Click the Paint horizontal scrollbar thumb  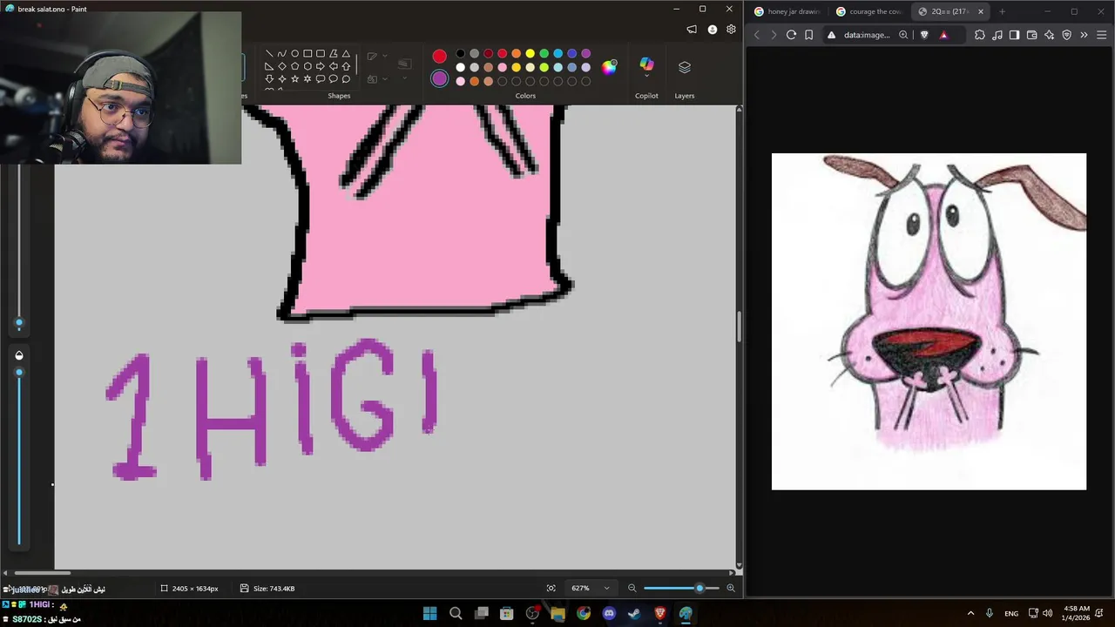(x=41, y=573)
